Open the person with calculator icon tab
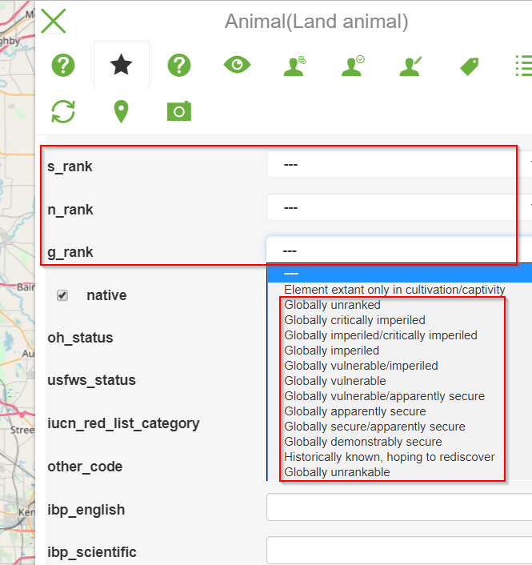Viewport: 532px width, 565px height. click(x=294, y=66)
